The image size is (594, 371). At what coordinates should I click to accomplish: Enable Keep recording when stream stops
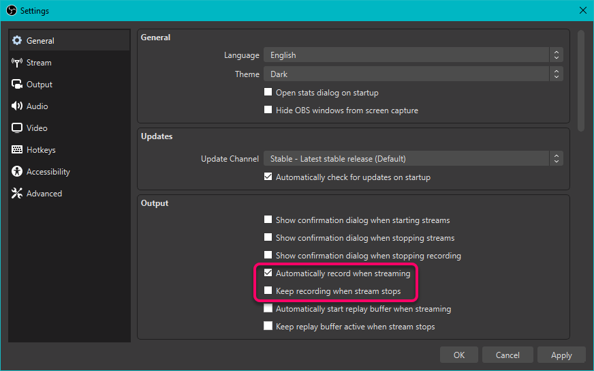coord(268,291)
